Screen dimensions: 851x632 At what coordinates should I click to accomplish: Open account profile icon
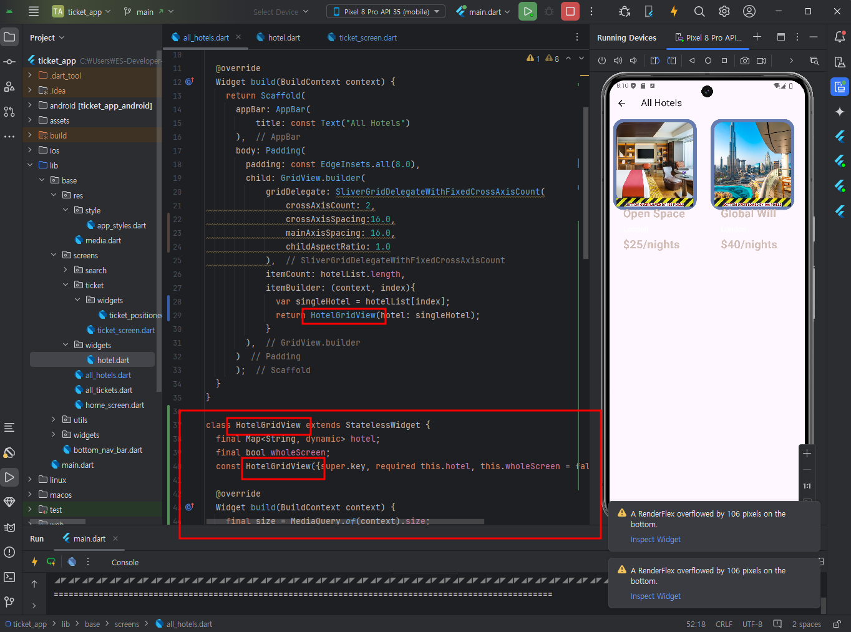pyautogui.click(x=749, y=11)
